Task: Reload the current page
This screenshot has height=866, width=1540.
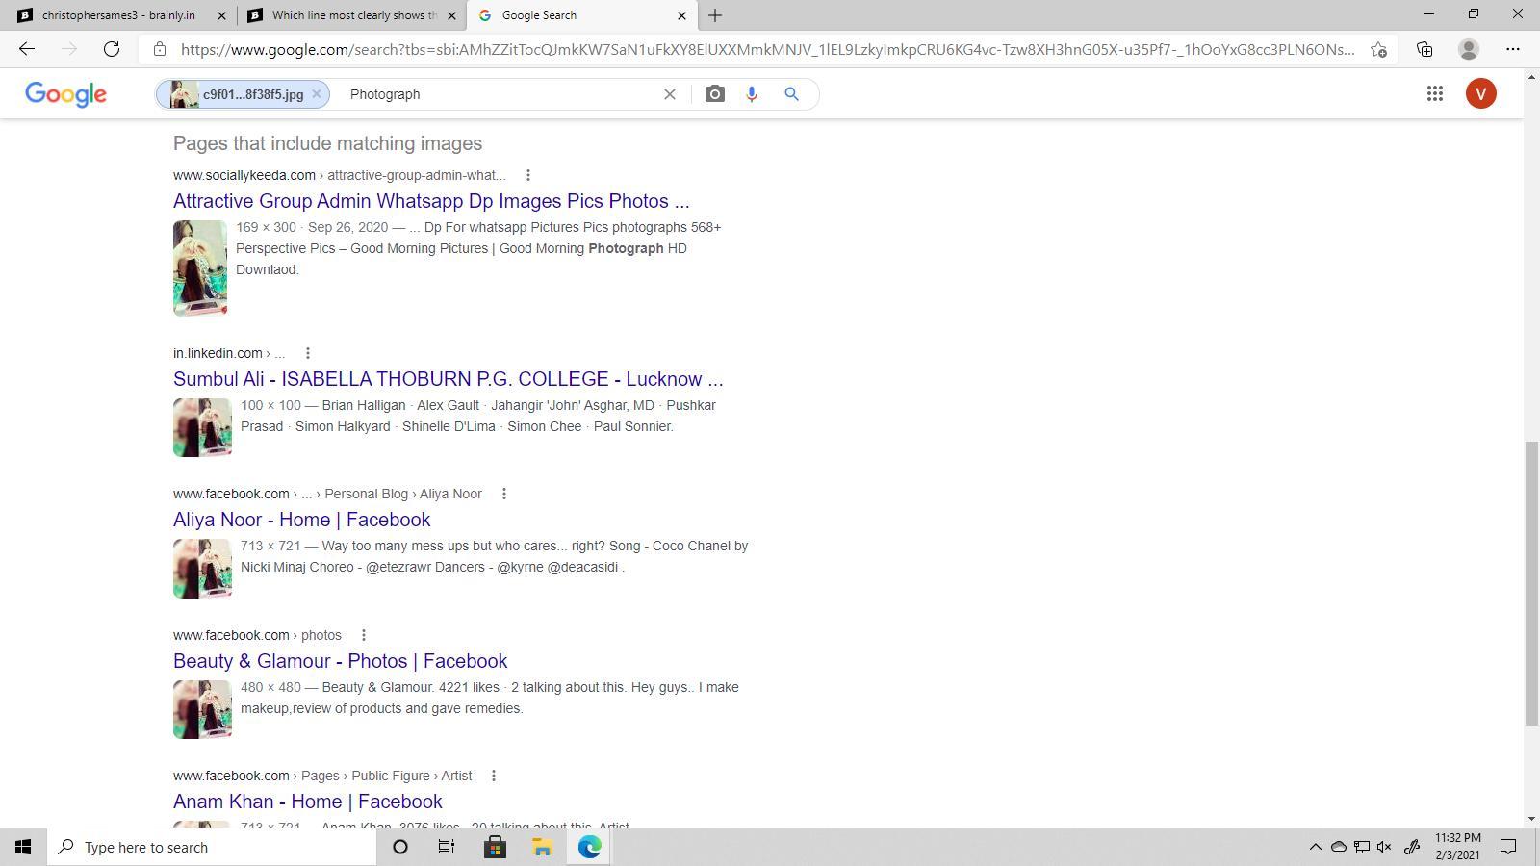Action: coord(112,49)
